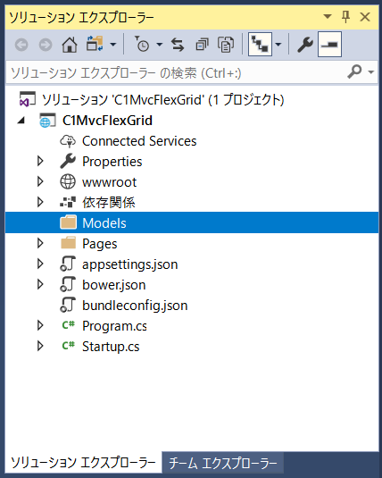Toggle the Preview Selected Items button

pyautogui.click(x=329, y=45)
